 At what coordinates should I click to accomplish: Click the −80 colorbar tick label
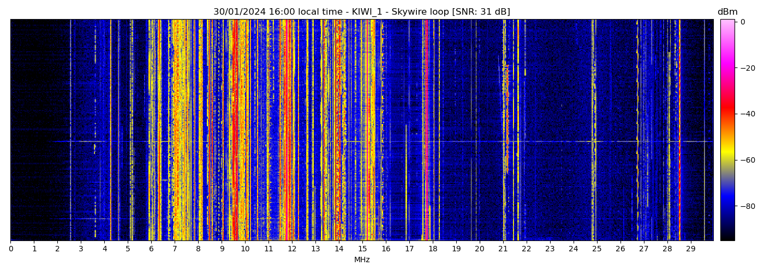746,206
